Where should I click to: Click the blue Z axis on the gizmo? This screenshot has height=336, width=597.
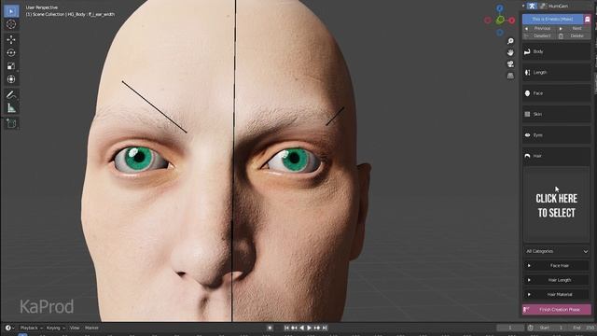tap(500, 8)
